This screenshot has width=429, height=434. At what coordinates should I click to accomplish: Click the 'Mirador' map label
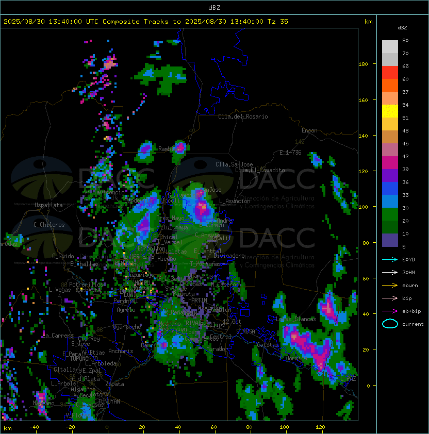[x=218, y=349]
